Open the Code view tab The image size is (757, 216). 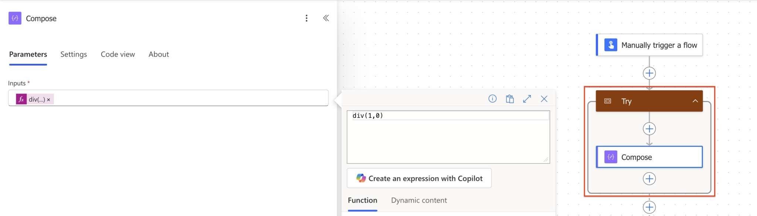[x=118, y=54]
